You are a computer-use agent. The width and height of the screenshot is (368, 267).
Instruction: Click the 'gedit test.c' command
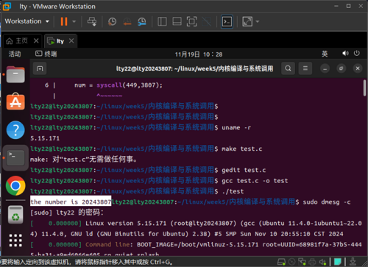click(244, 170)
